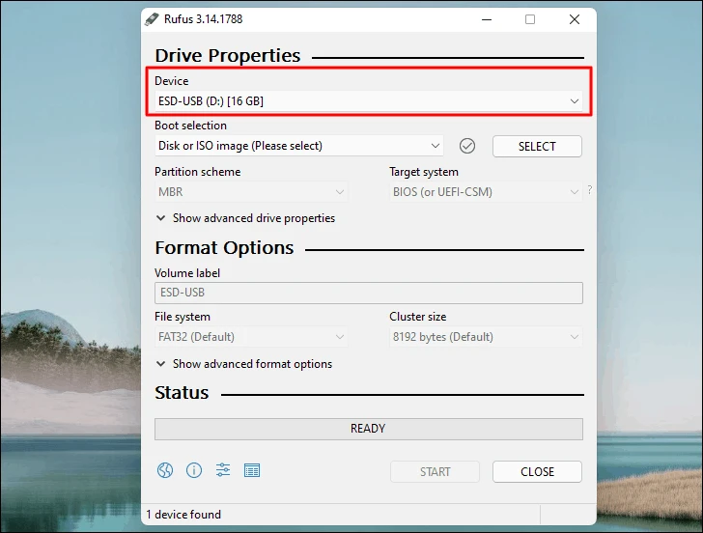This screenshot has width=703, height=533.
Task: Click the checkmark compute-hash icon
Action: click(467, 146)
